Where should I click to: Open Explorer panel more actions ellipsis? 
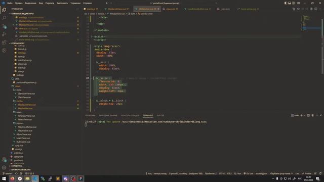tap(77, 9)
